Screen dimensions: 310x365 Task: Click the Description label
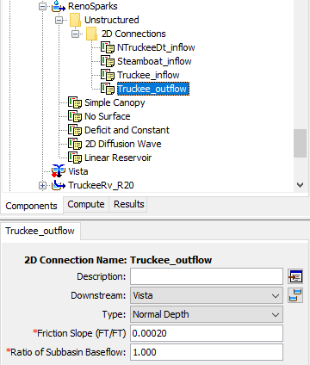(x=102, y=276)
